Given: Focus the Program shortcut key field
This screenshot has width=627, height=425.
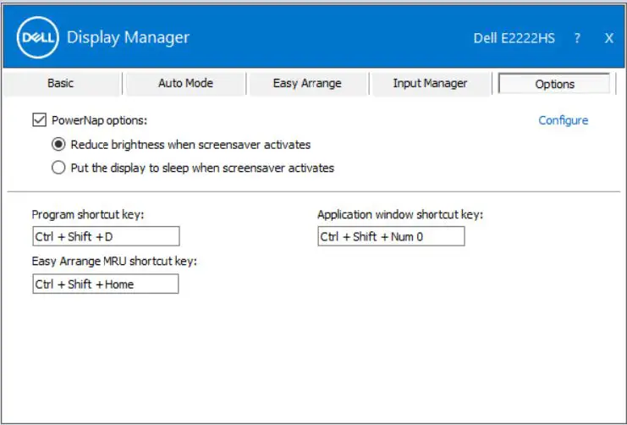Looking at the screenshot, I should [106, 237].
